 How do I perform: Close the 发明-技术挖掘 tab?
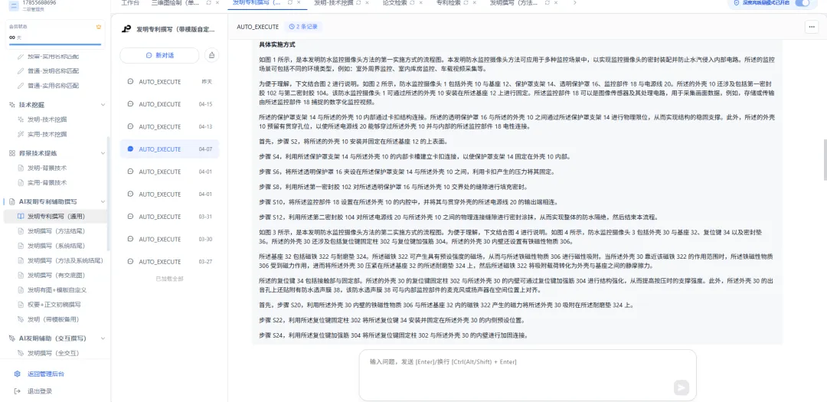point(368,2)
